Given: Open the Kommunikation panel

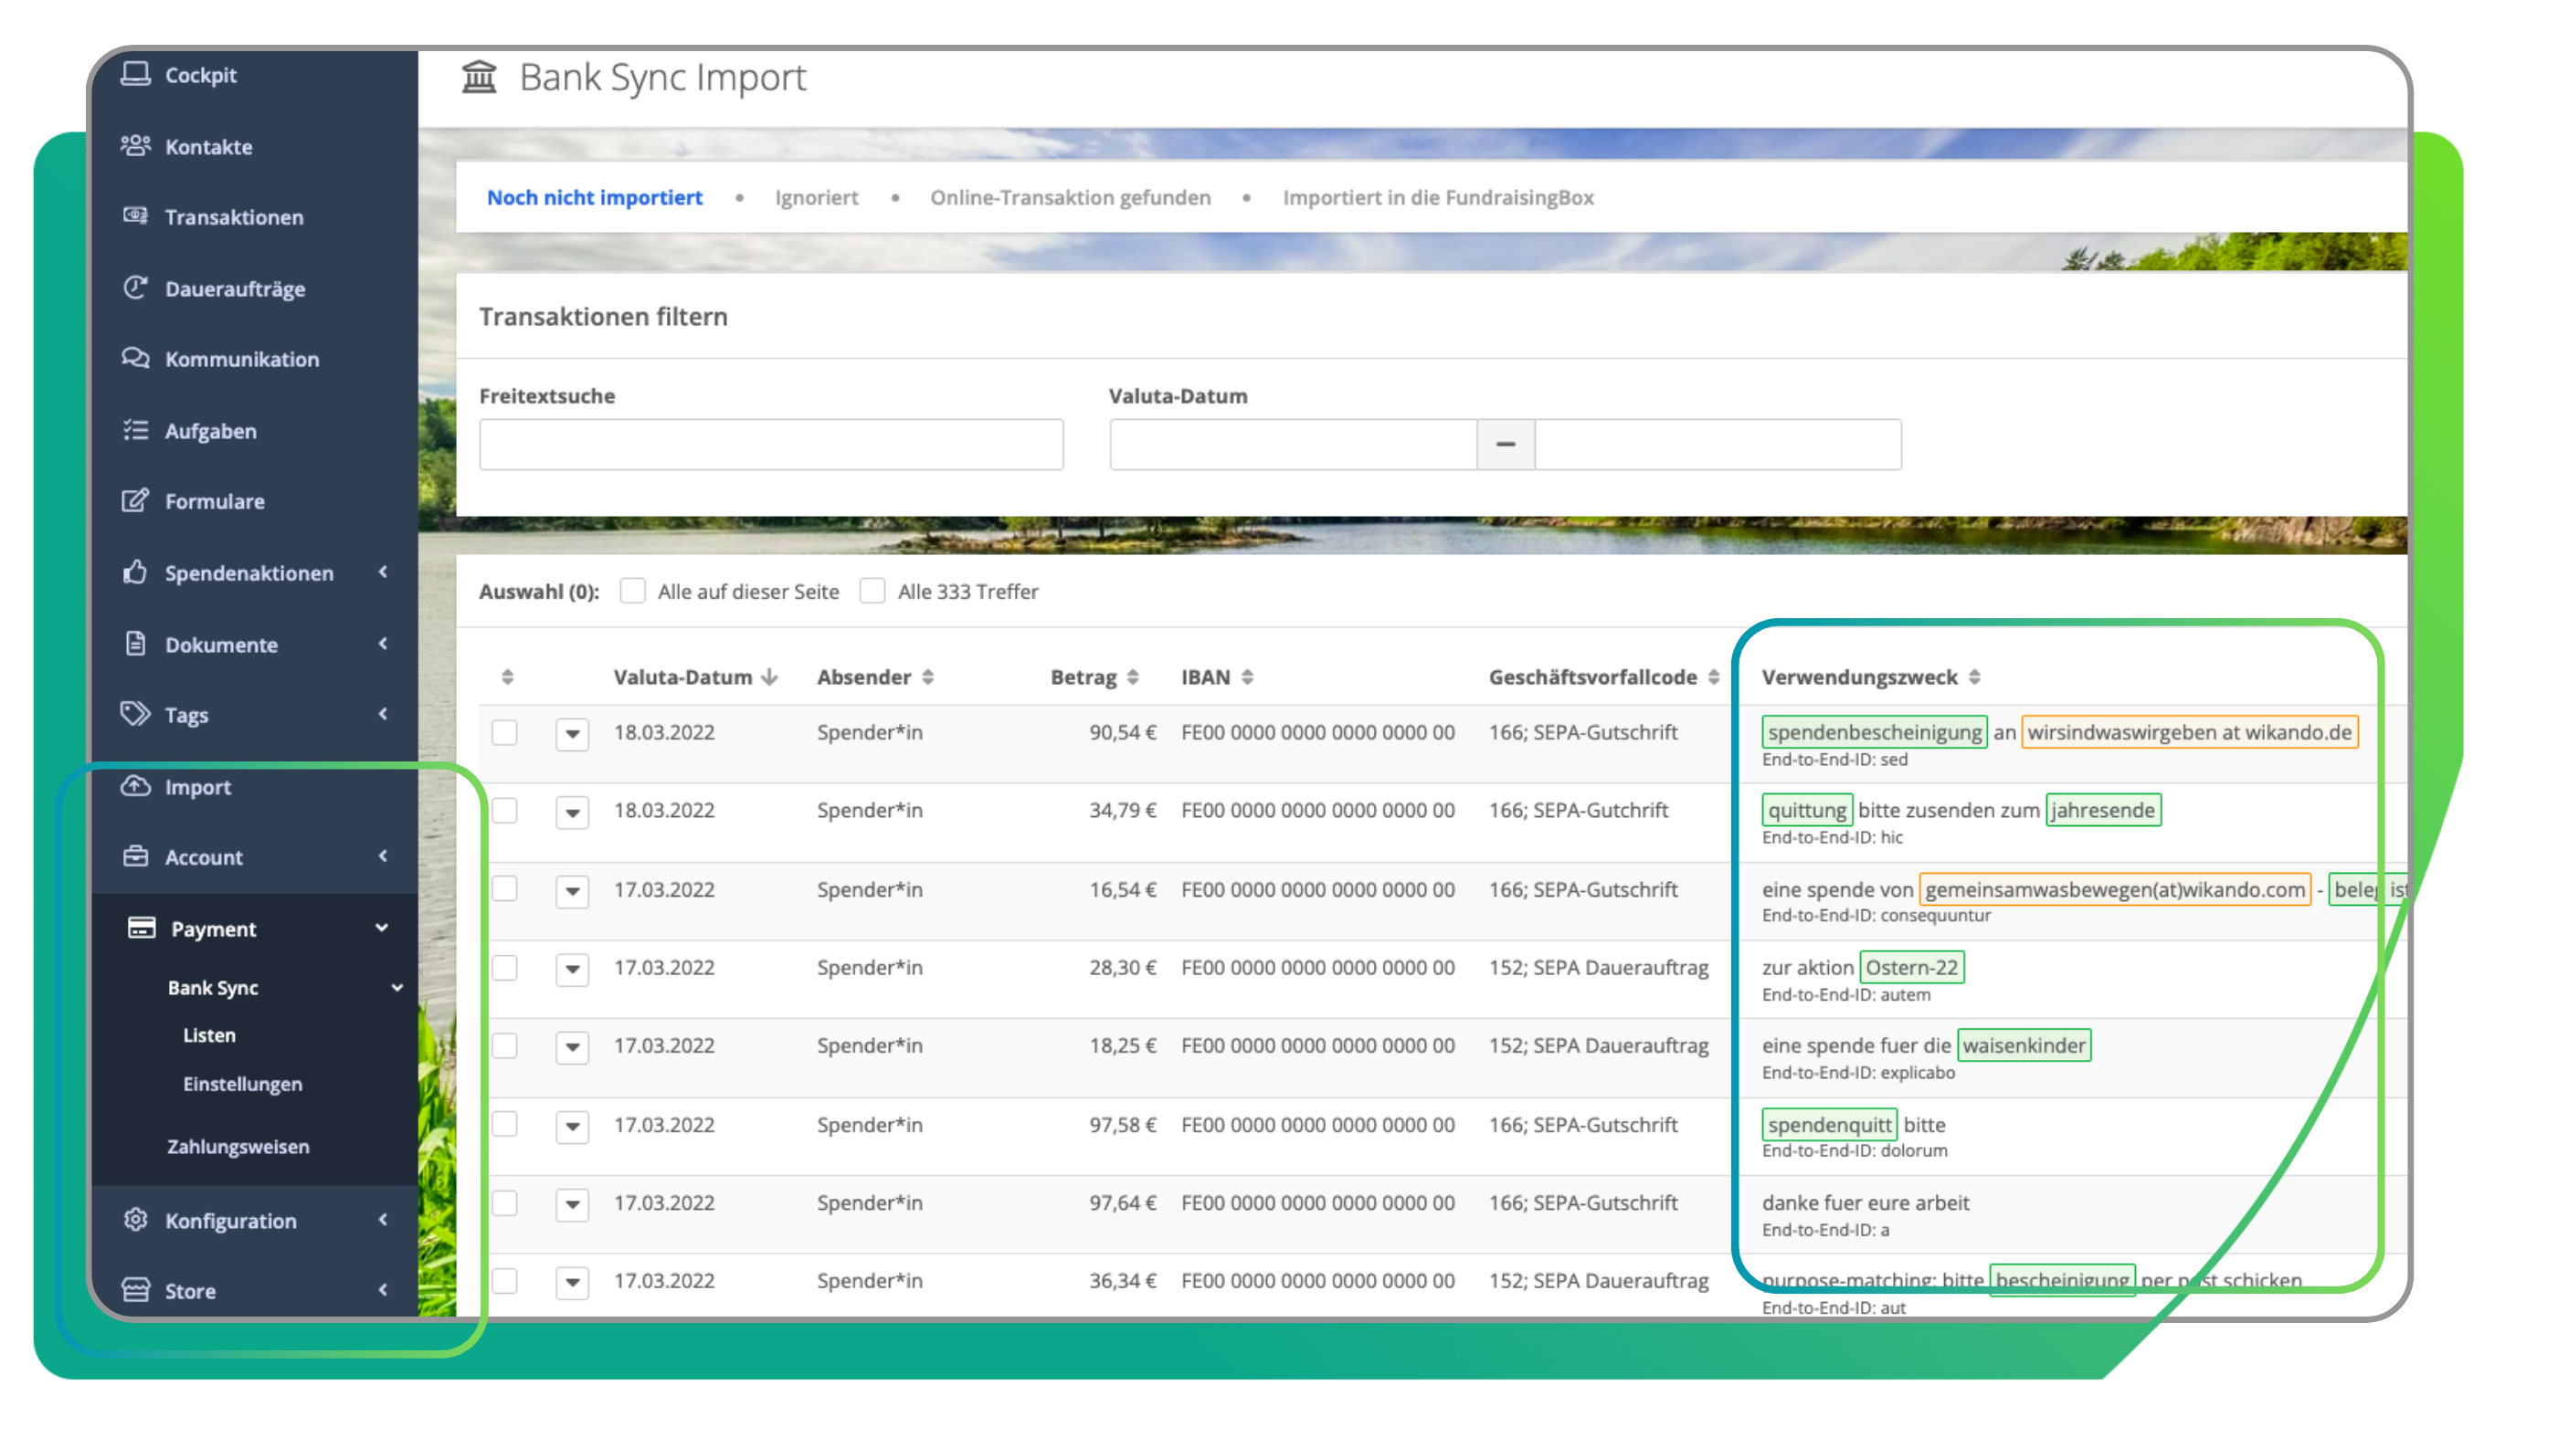Looking at the screenshot, I should pyautogui.click(x=242, y=359).
